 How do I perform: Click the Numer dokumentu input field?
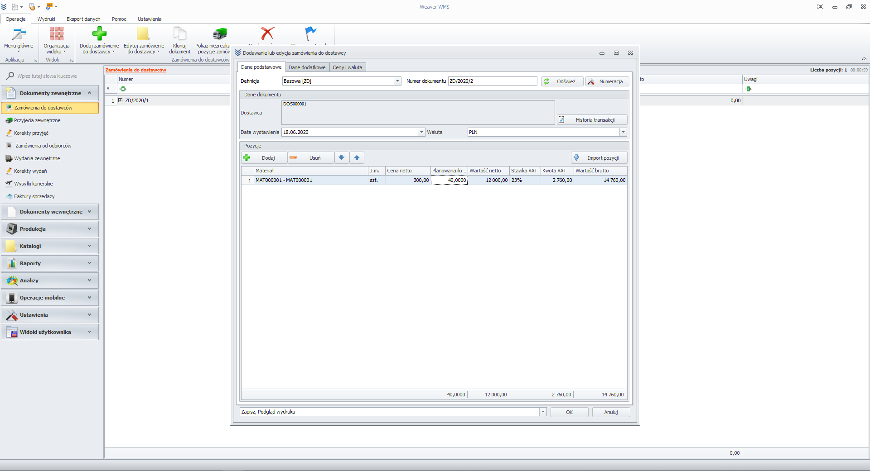pos(493,81)
